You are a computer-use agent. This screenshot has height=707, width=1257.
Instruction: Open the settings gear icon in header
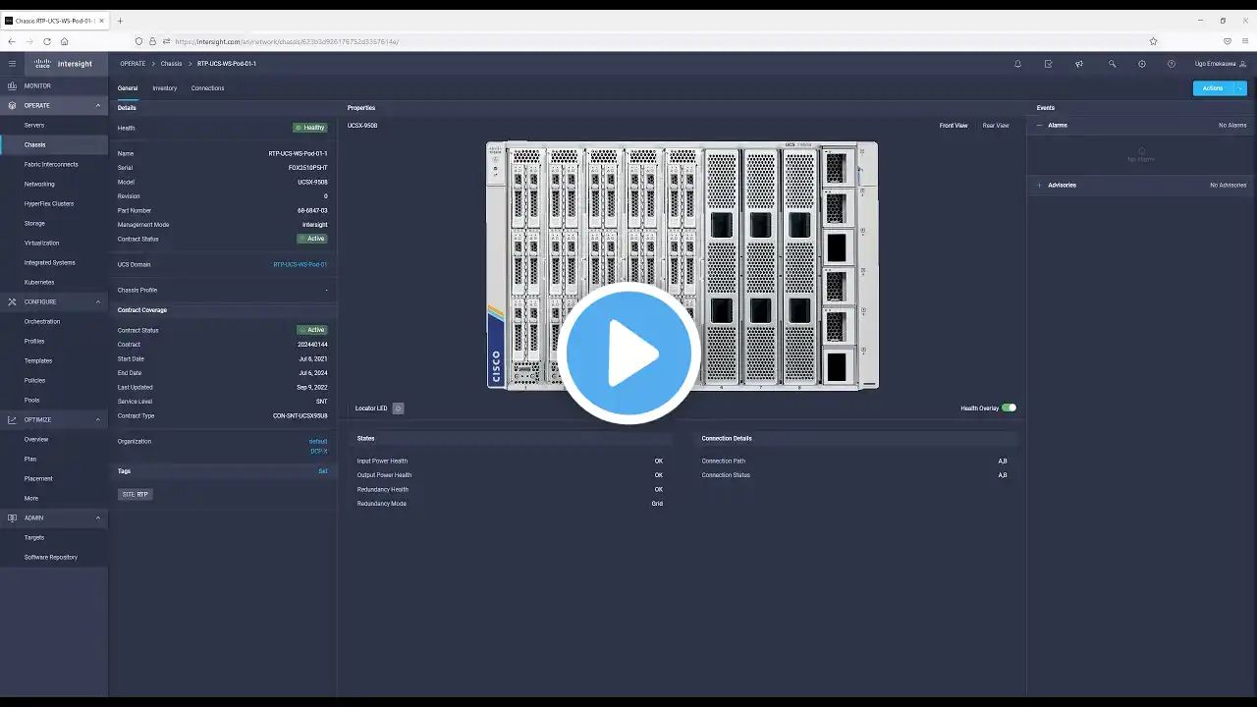pos(1142,64)
